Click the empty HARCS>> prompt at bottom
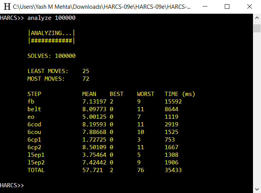The width and height of the screenshot is (261, 193). point(12,185)
